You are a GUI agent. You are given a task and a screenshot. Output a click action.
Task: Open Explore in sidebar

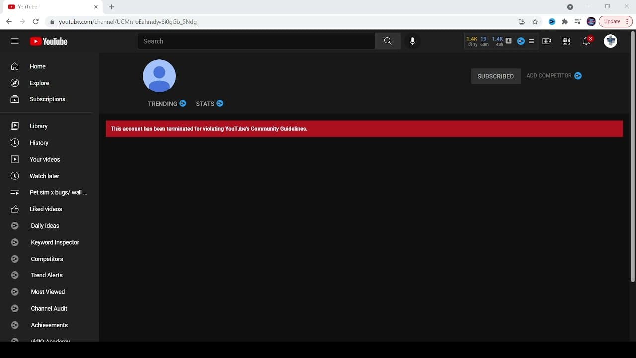pos(50,83)
